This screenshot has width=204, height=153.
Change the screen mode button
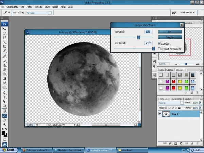tap(4, 144)
